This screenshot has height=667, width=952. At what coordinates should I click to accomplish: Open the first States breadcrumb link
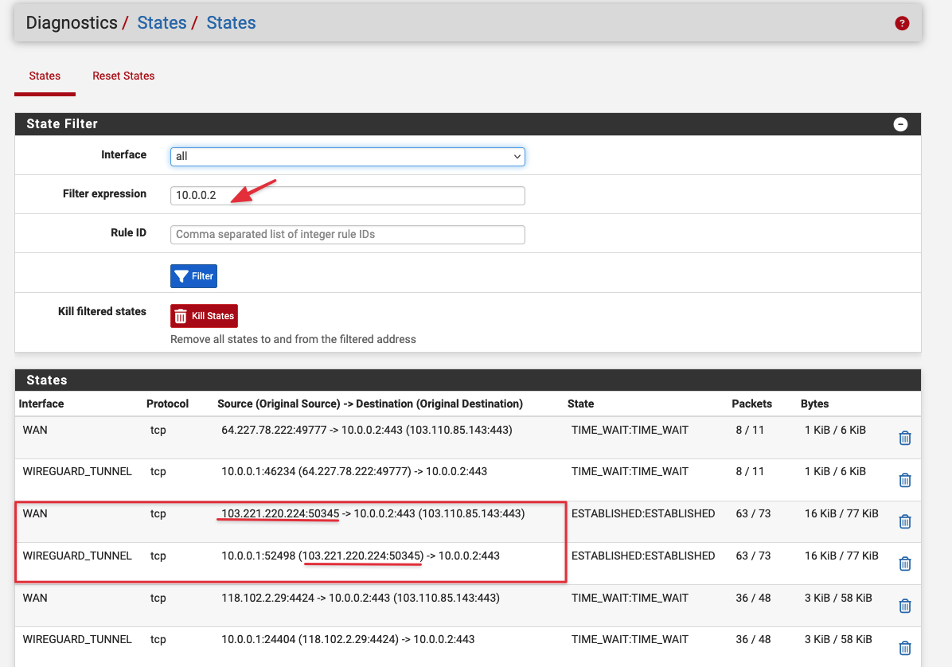162,23
